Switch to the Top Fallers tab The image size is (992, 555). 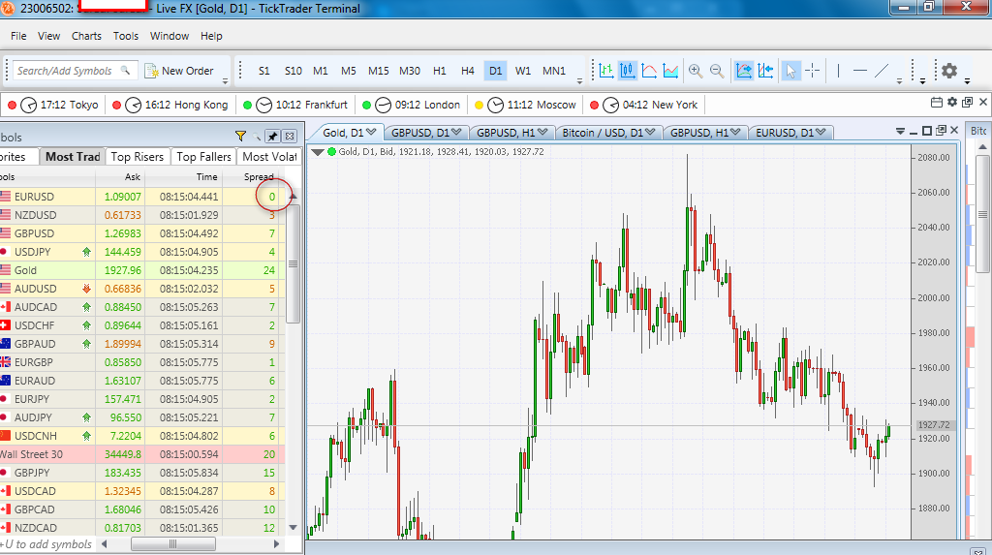pyautogui.click(x=203, y=156)
